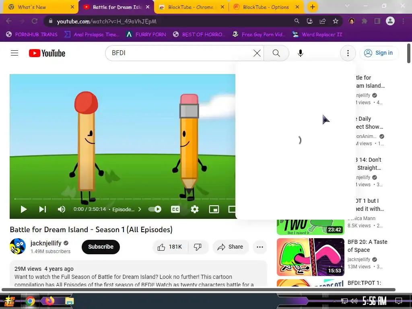Like the video with 181K likes

170,247
